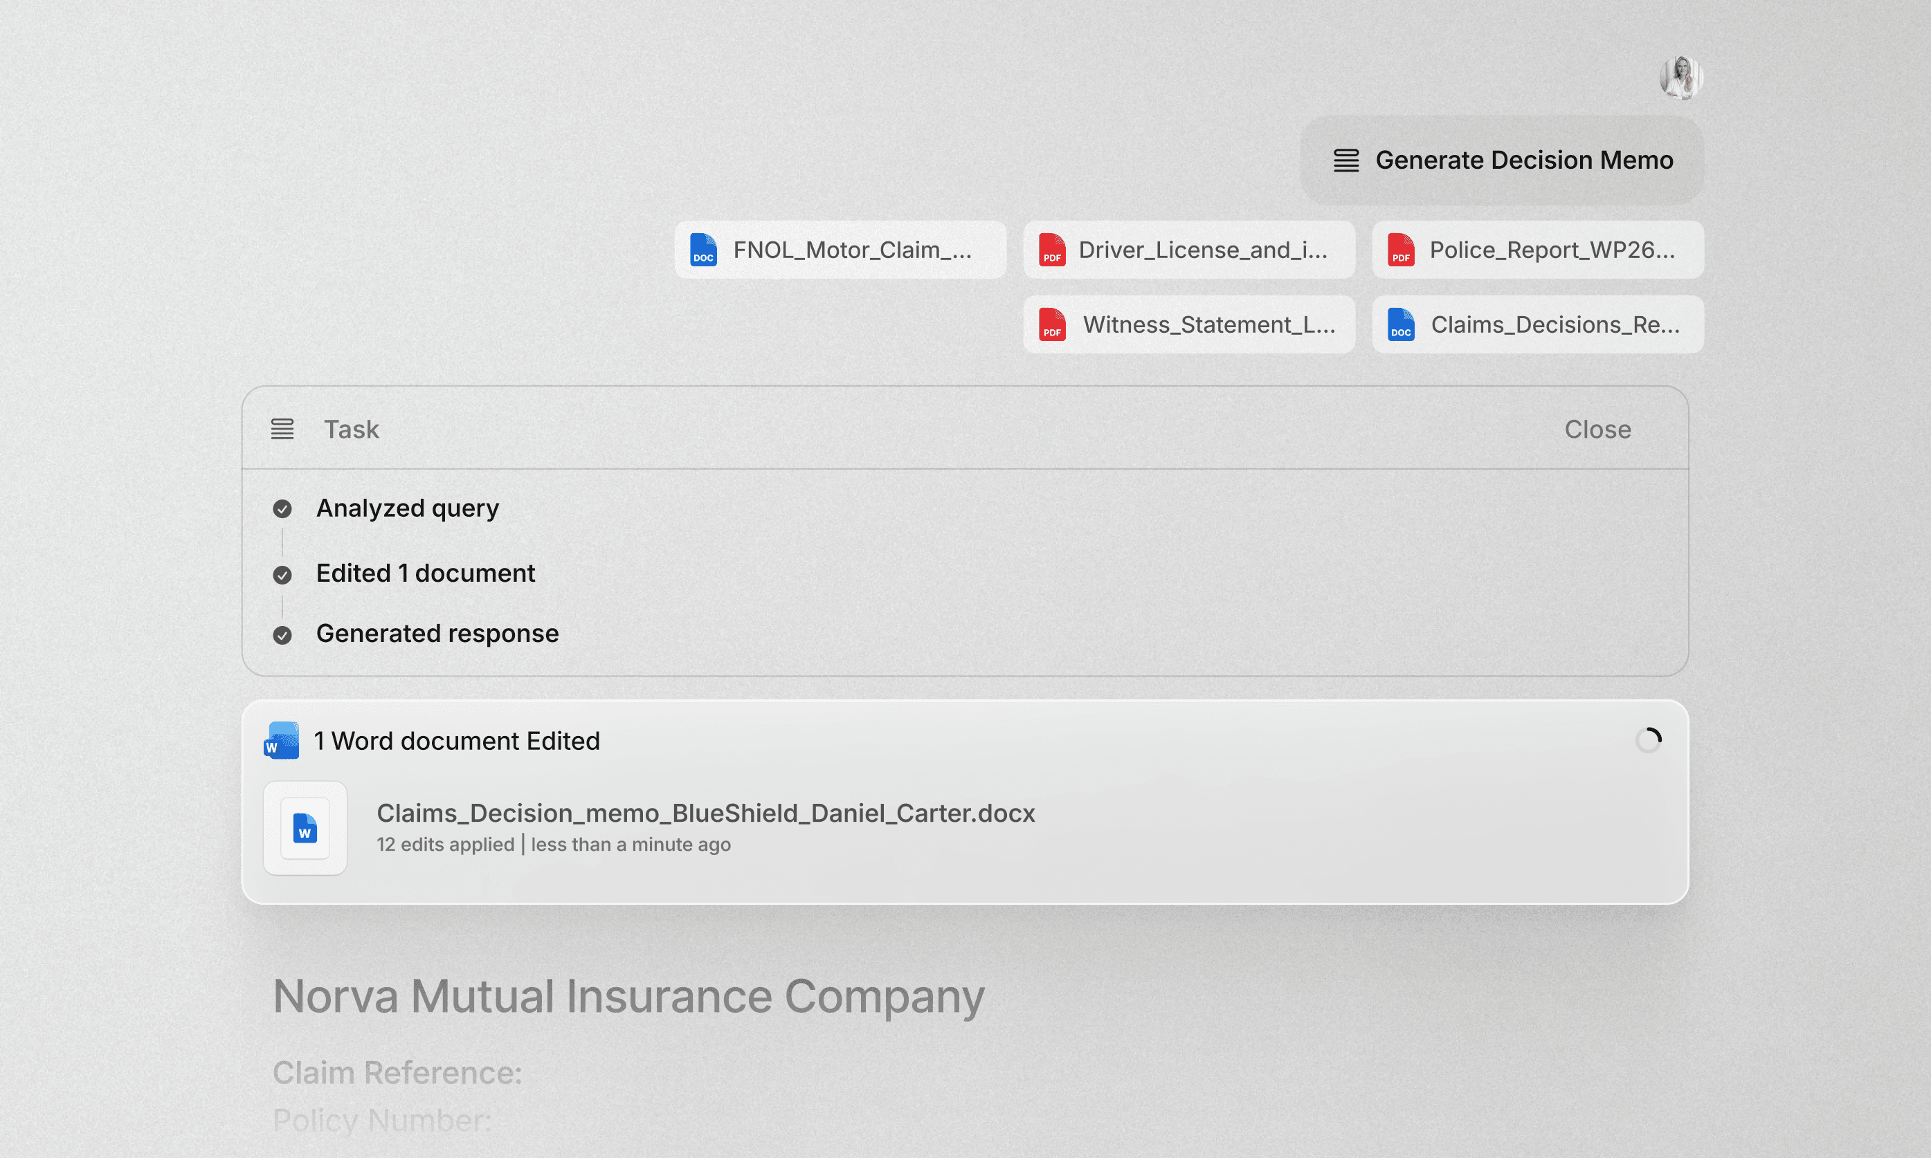Click the user profile avatar
Viewport: 1931px width, 1158px height.
point(1680,77)
